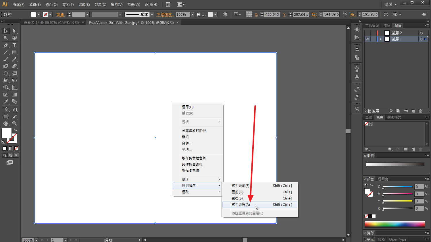This screenshot has width=431, height=242.
Task: Select the Blob Brush tool
Action: [x=6, y=66]
